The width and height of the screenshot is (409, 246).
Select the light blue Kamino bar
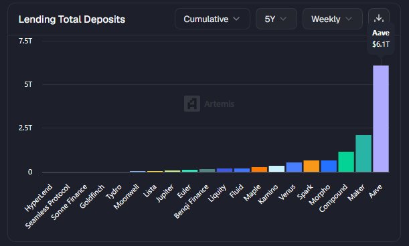pyautogui.click(x=276, y=169)
